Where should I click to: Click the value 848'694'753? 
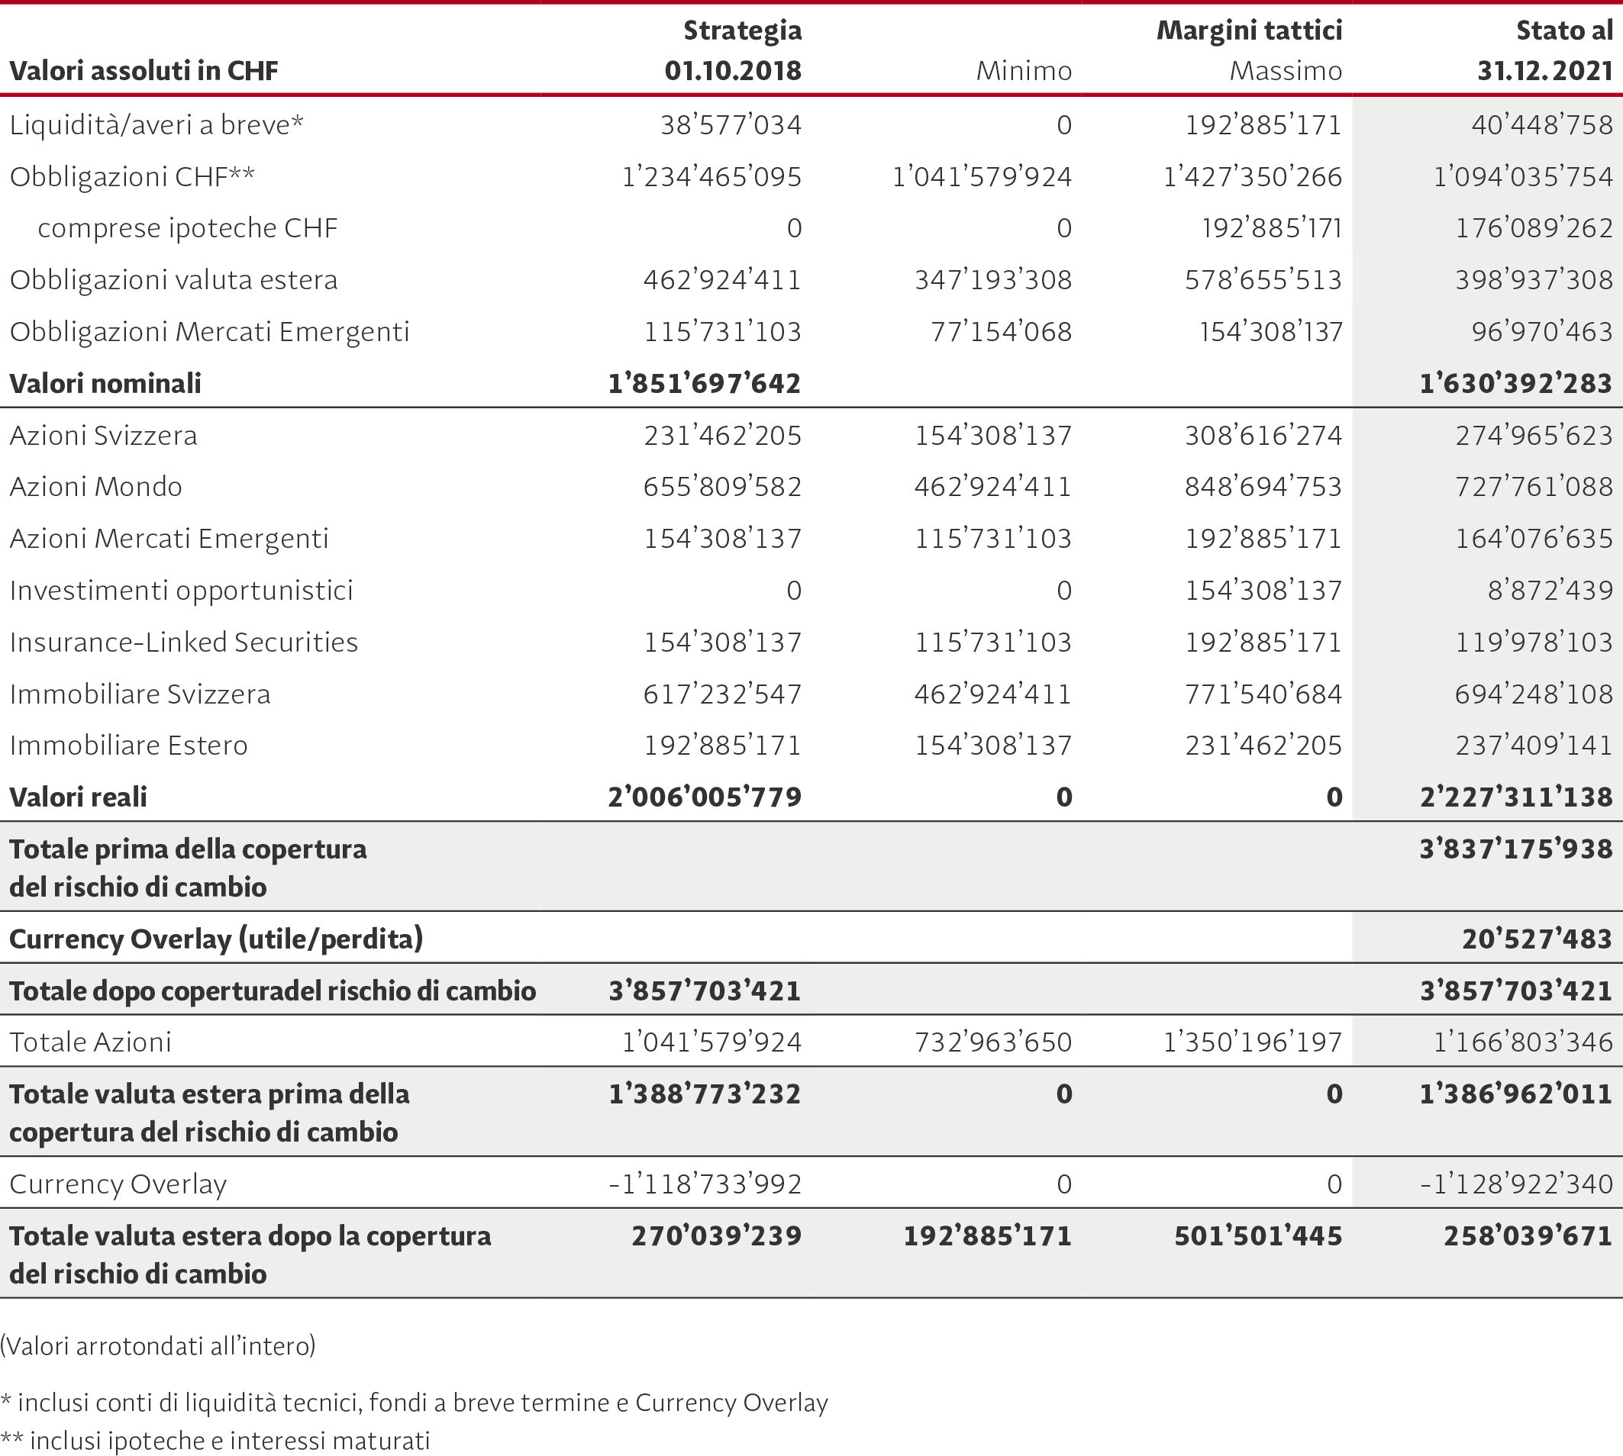coord(1263,487)
